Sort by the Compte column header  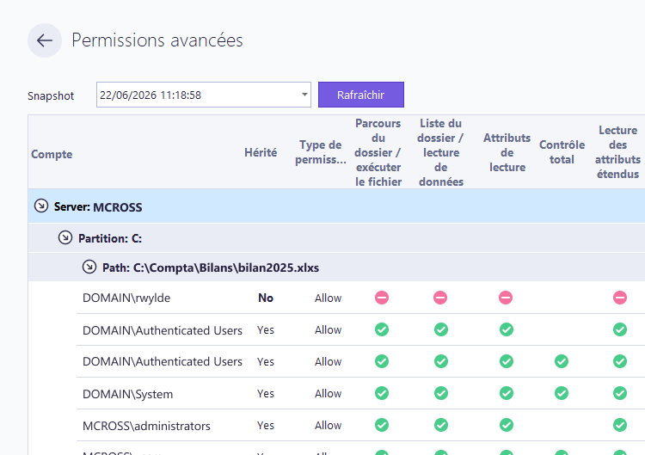tap(52, 154)
